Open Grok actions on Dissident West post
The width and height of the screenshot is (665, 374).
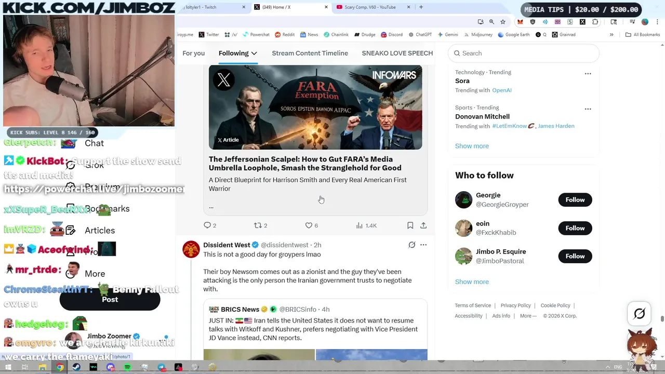[x=411, y=245]
